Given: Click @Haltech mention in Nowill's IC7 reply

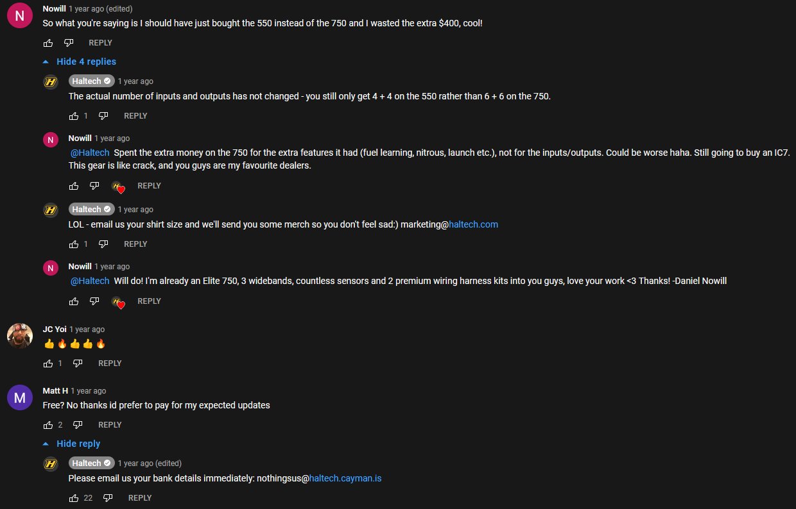Looking at the screenshot, I should (90, 153).
